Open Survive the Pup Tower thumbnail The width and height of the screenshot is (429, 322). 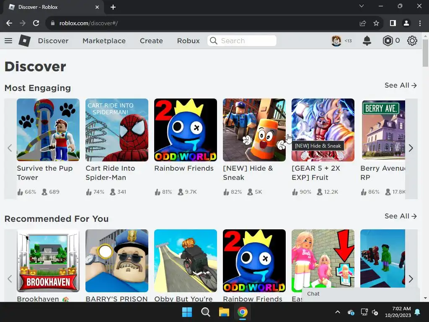[48, 130]
